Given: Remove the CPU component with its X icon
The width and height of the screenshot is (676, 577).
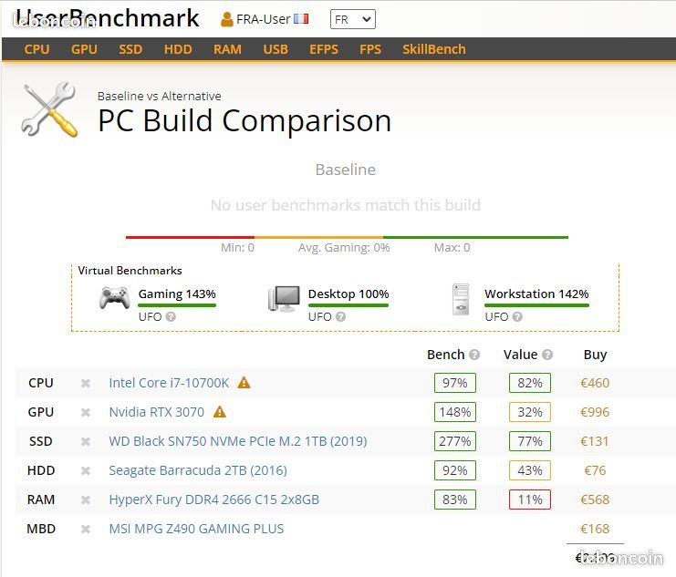Looking at the screenshot, I should tap(86, 383).
